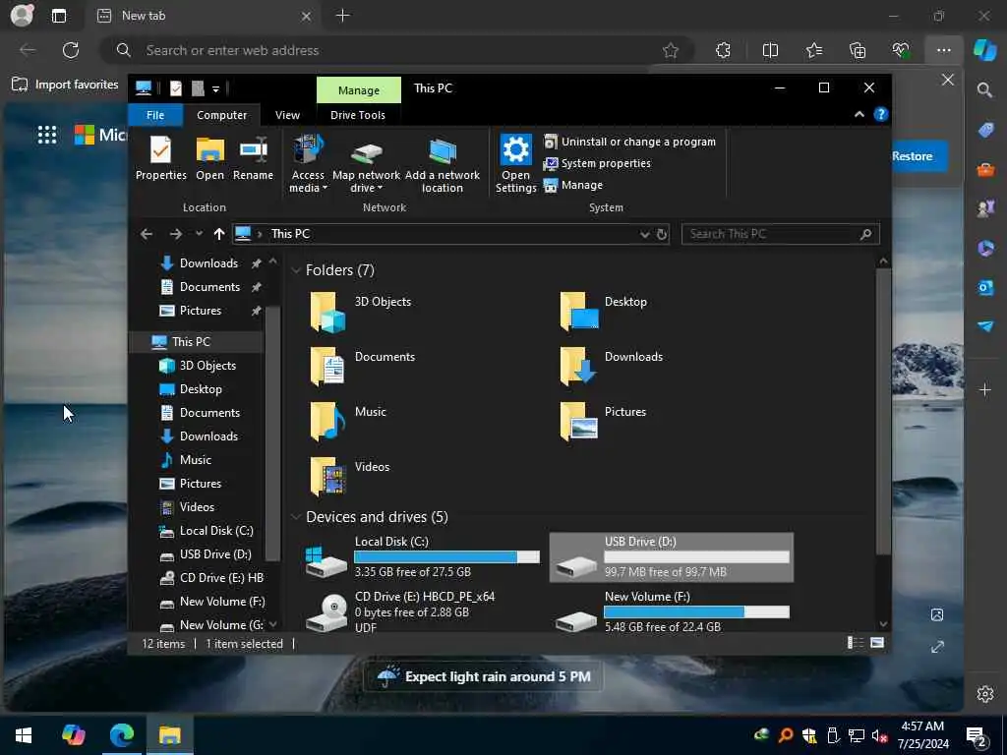
Task: Open the View ribbon tab
Action: (x=287, y=115)
